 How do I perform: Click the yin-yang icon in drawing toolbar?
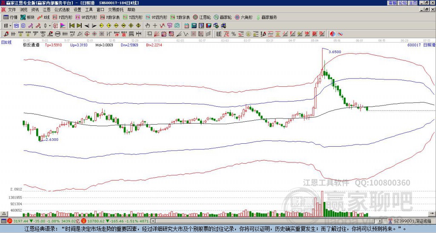coord(333,34)
